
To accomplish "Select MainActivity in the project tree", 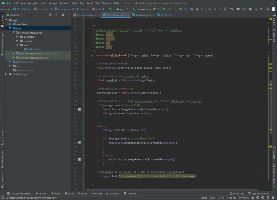I will (34, 49).
